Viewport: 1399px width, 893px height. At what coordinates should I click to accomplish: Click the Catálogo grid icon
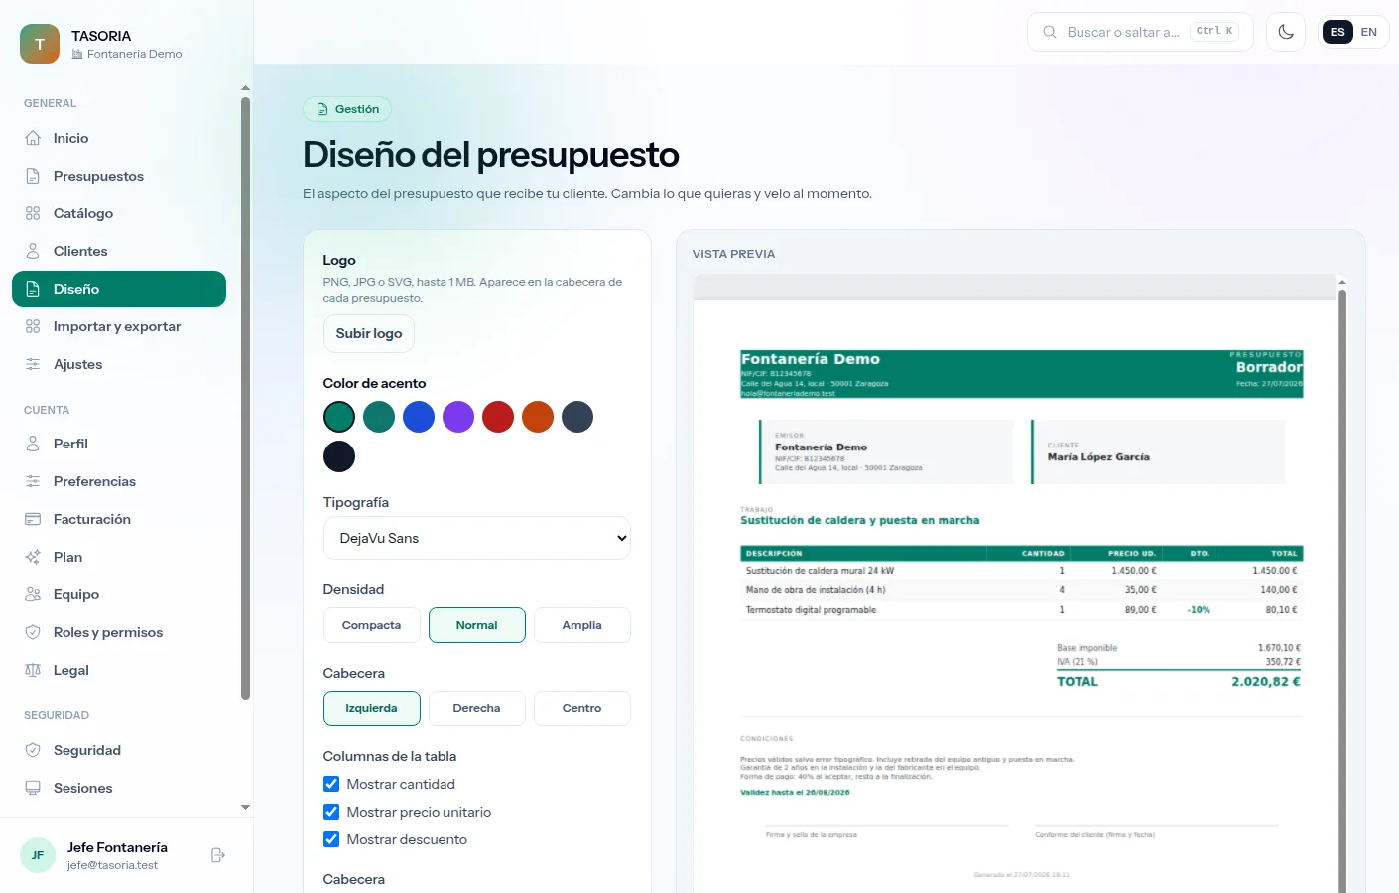coord(33,213)
